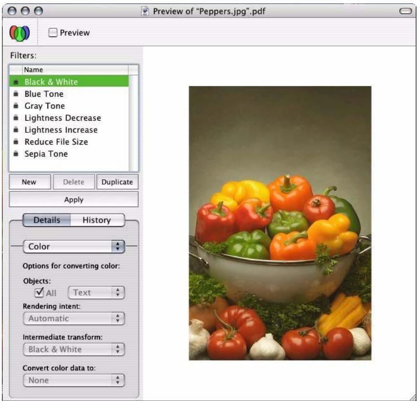Image resolution: width=417 pixels, height=401 pixels.
Task: Click the lock icon beside Blue Tone
Action: [16, 94]
